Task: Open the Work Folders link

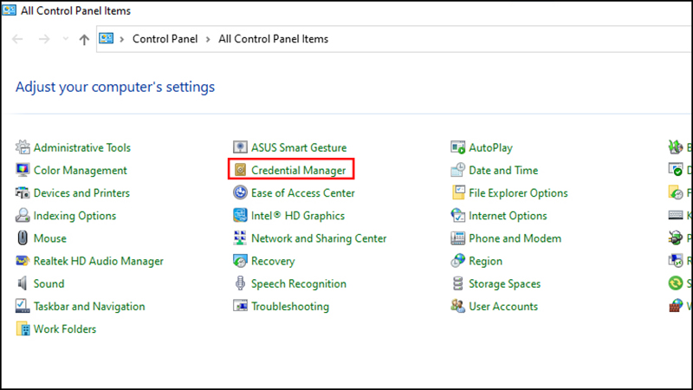Action: [65, 329]
